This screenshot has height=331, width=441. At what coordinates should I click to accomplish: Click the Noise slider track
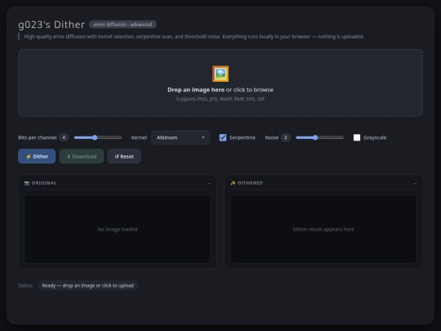coord(320,137)
